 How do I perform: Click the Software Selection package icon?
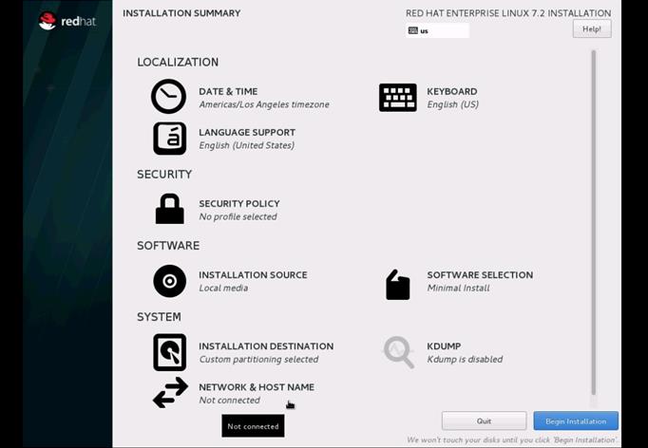[x=397, y=285]
